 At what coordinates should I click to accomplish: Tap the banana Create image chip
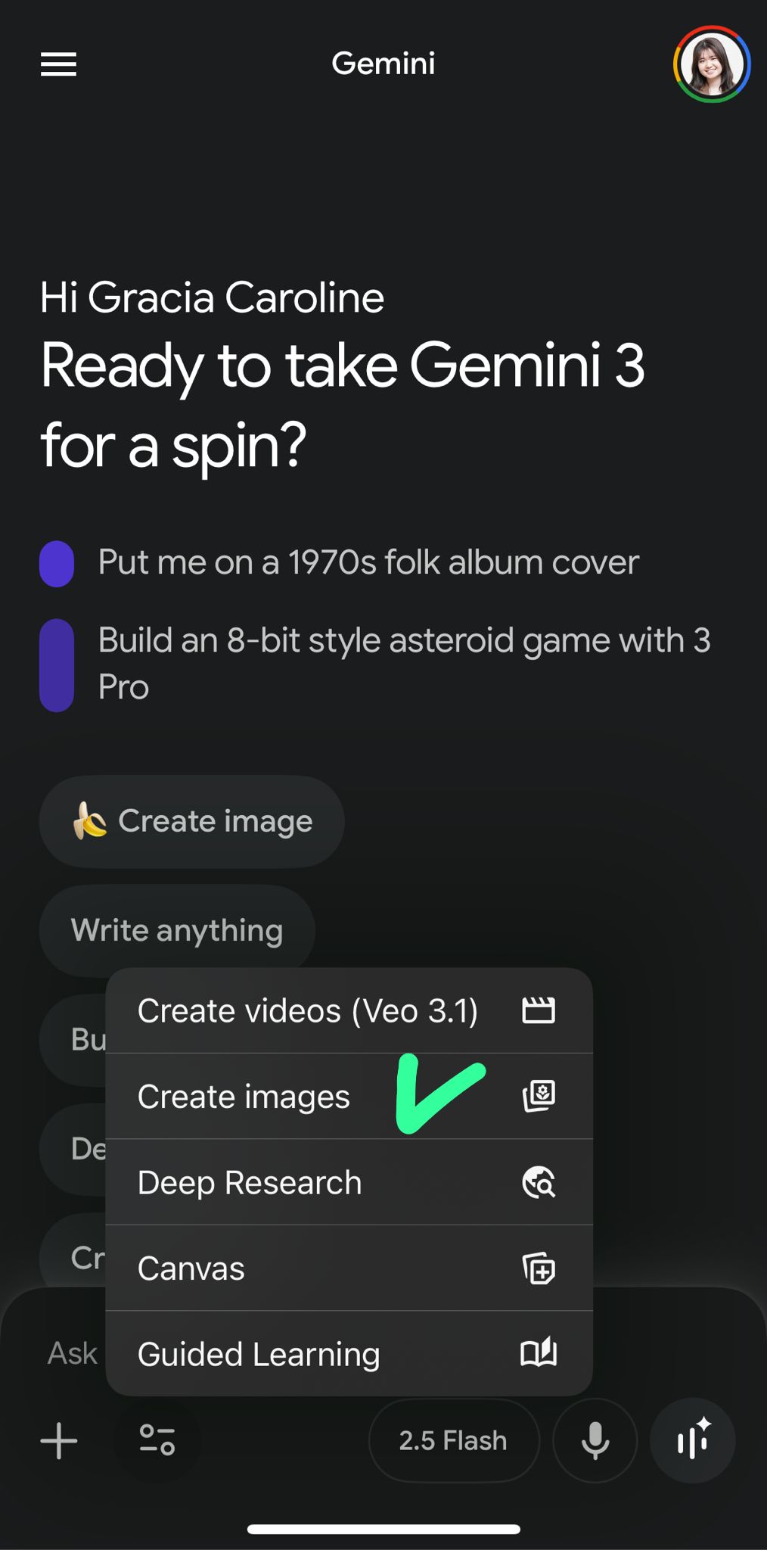pyautogui.click(x=192, y=821)
